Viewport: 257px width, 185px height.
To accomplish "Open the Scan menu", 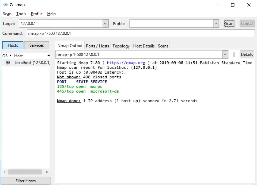I will (7, 14).
